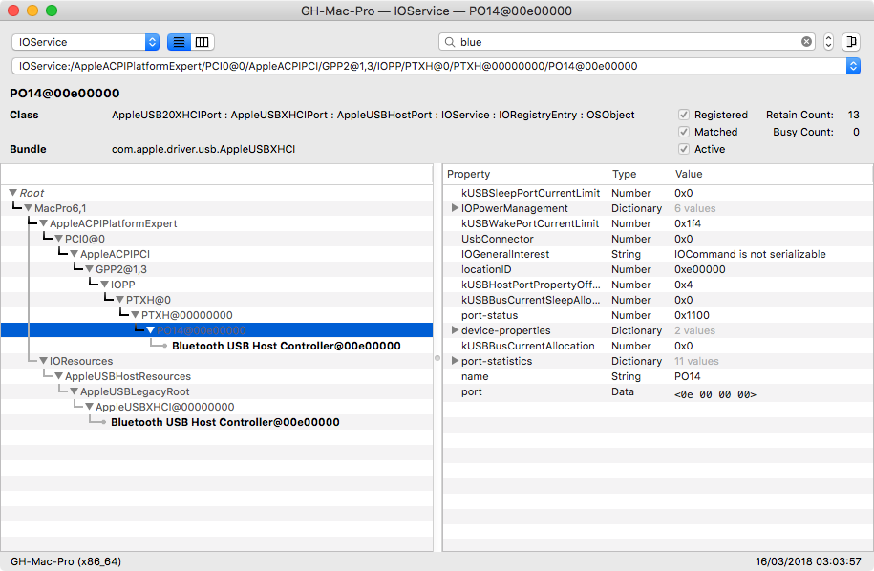
Task: Sort by the Property column header
Action: 525,174
